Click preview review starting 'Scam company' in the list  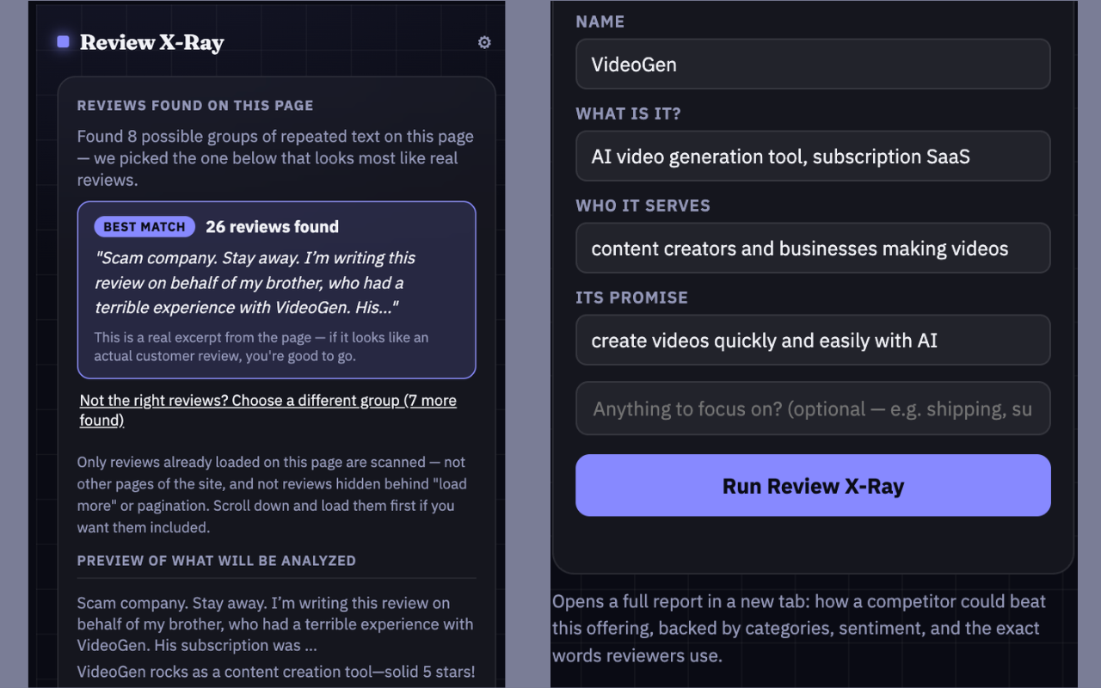pyautogui.click(x=275, y=624)
